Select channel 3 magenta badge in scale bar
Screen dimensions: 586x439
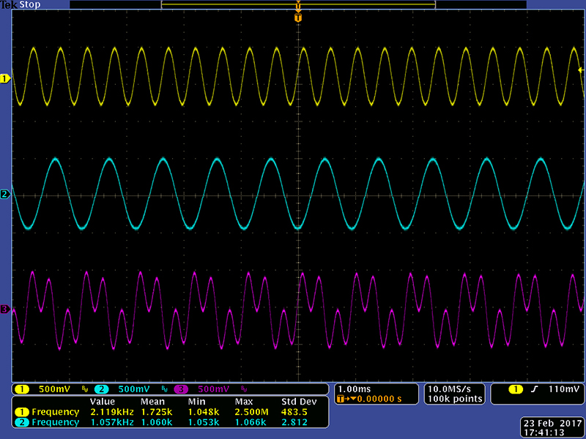[180, 389]
